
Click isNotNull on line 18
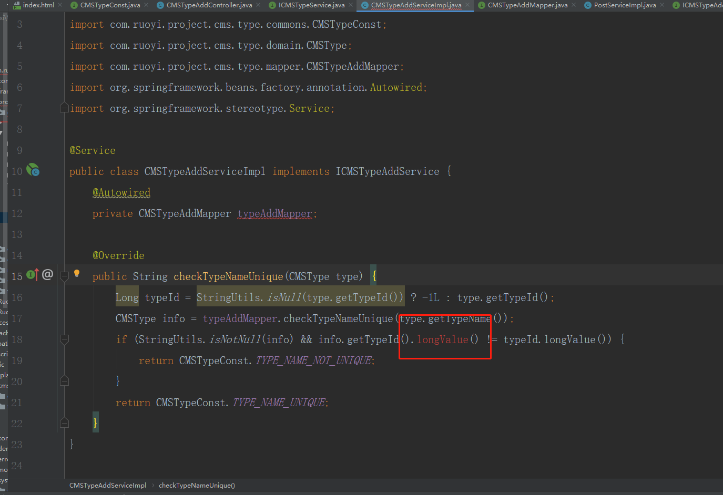pyautogui.click(x=235, y=340)
